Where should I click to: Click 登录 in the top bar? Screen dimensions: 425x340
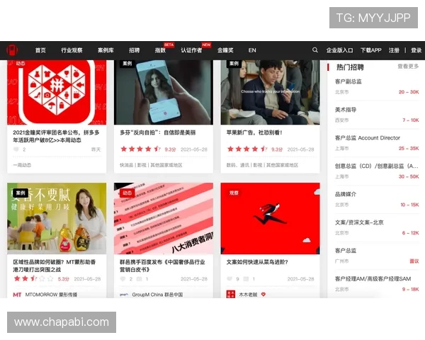(x=416, y=50)
